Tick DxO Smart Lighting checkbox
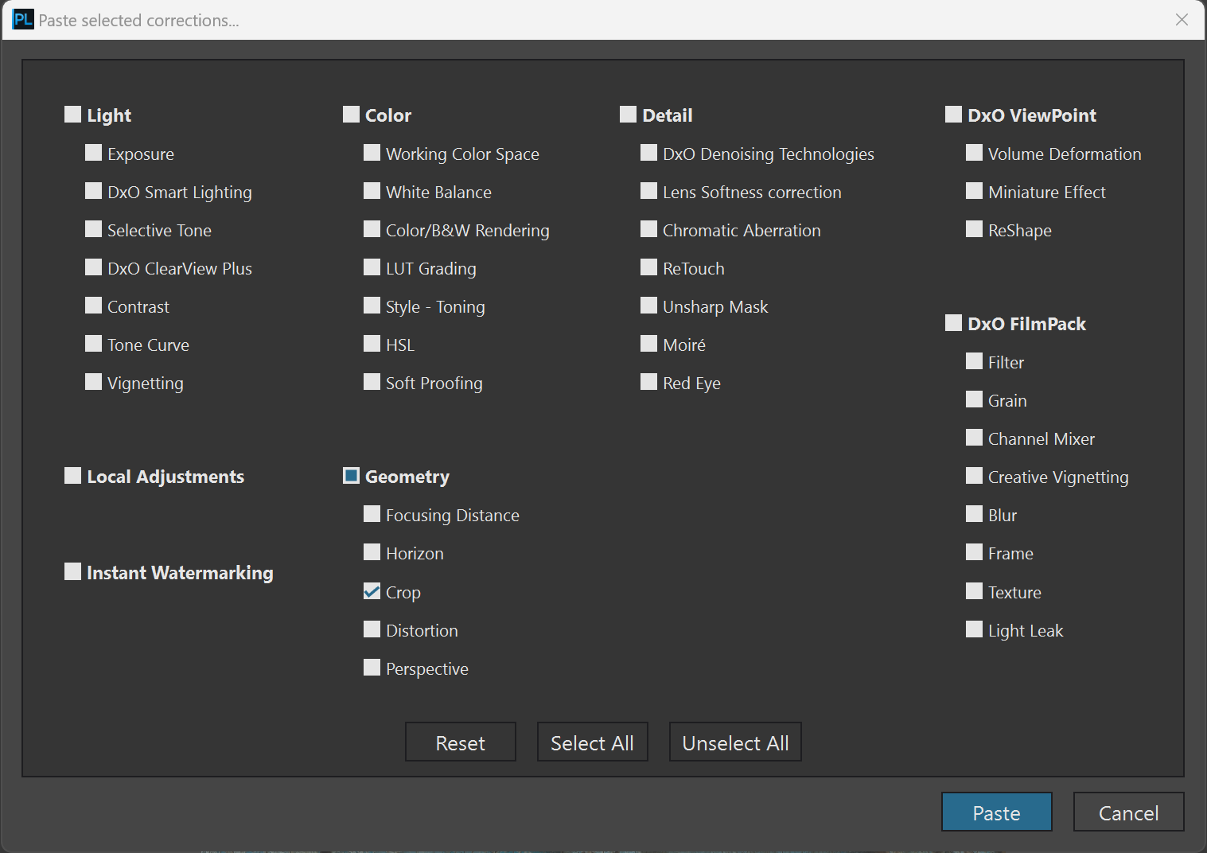The width and height of the screenshot is (1207, 853). click(x=93, y=191)
